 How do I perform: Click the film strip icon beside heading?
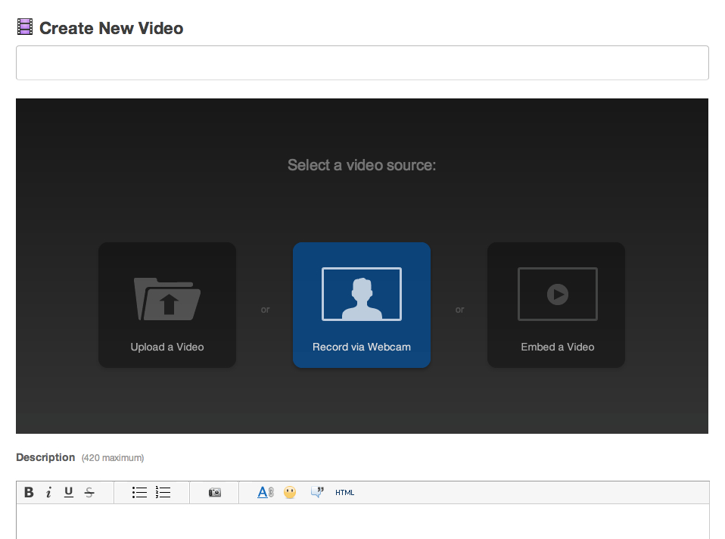25,27
